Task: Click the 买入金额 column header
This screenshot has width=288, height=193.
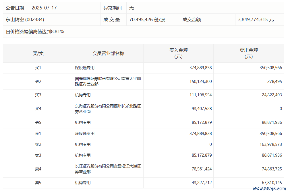Action: click(x=178, y=53)
